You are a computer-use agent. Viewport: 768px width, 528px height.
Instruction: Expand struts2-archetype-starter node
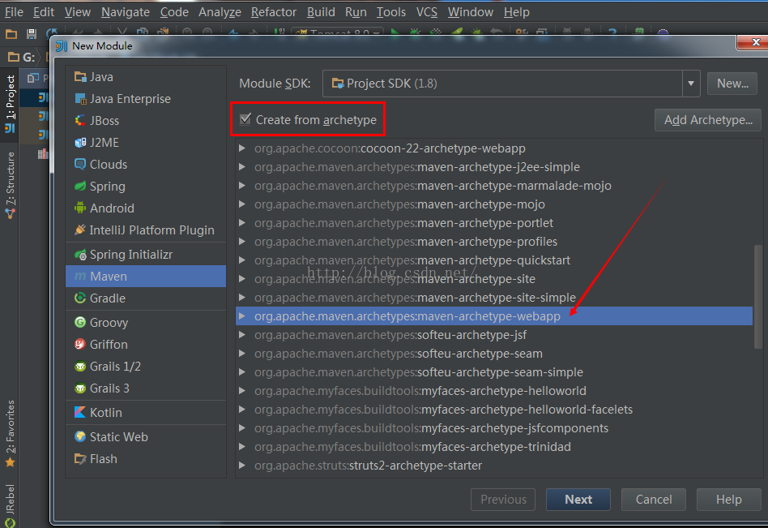tap(242, 466)
